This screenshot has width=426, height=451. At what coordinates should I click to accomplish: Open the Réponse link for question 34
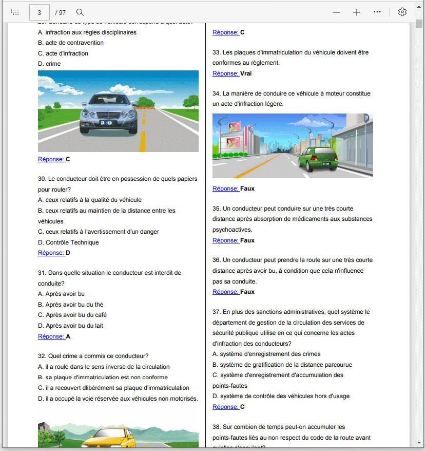(225, 189)
